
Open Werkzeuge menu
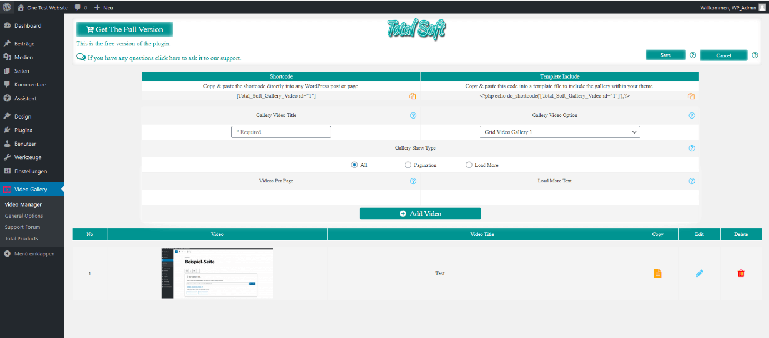pos(32,157)
